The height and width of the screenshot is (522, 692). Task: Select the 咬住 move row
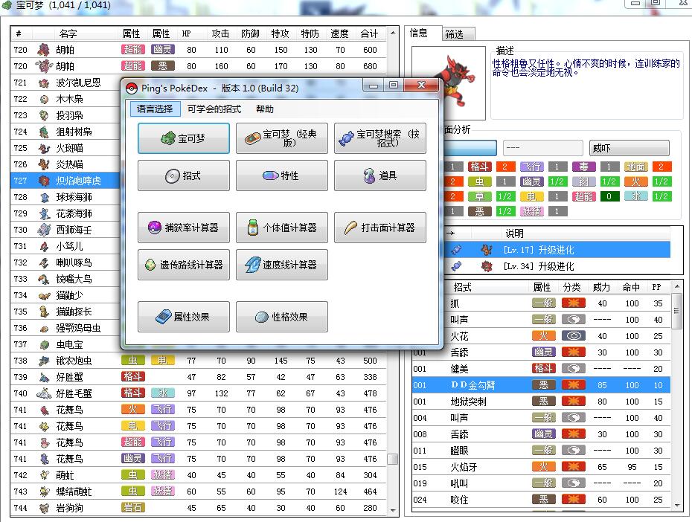click(x=541, y=500)
